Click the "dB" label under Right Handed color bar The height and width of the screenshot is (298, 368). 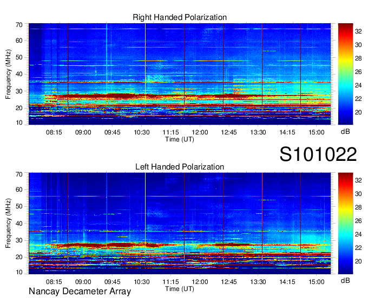[x=345, y=132]
